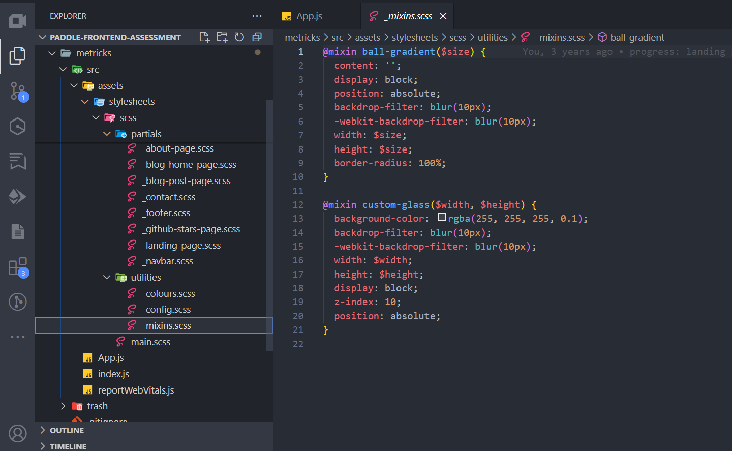732x451 pixels.
Task: Switch to the App.js tab
Action: click(x=309, y=16)
